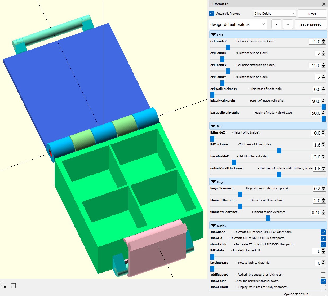Click the "+" button beside the preset dropdown

click(x=276, y=24)
